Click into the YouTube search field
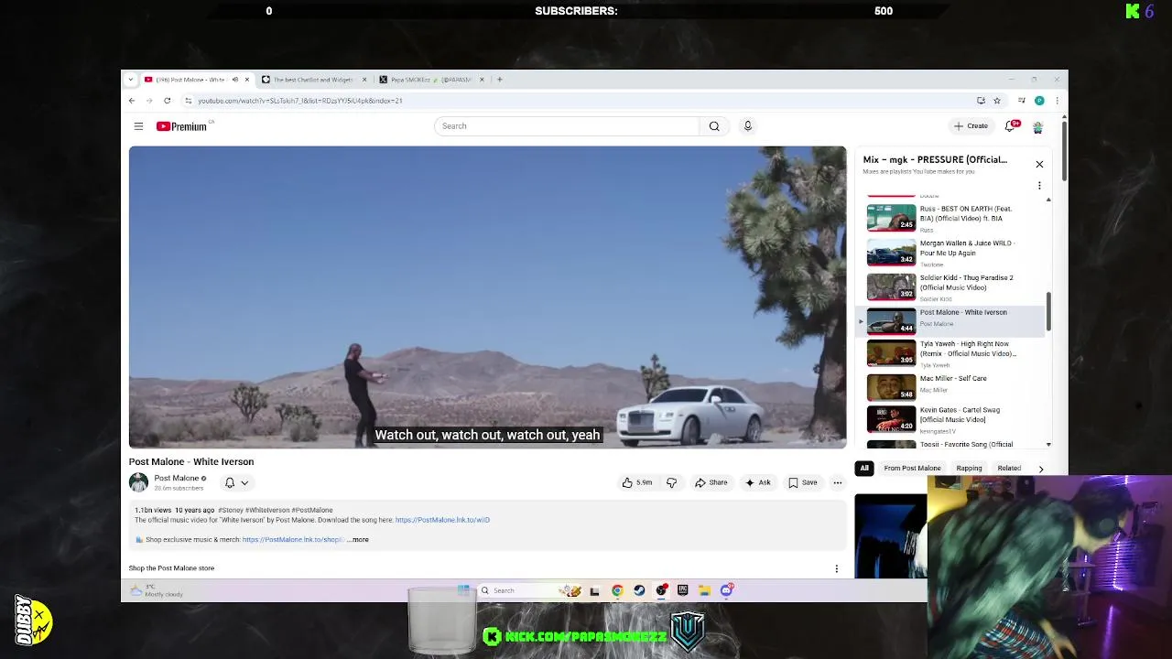Screen dimensions: 1172x659 click(566, 126)
